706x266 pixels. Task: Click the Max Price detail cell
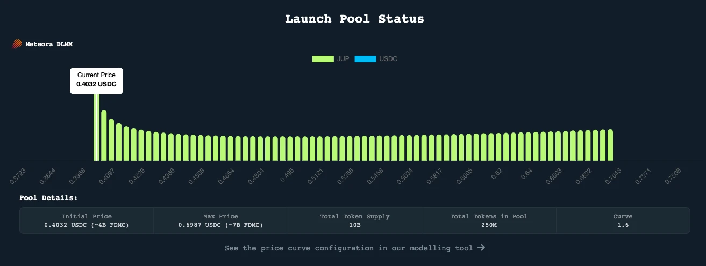point(220,220)
